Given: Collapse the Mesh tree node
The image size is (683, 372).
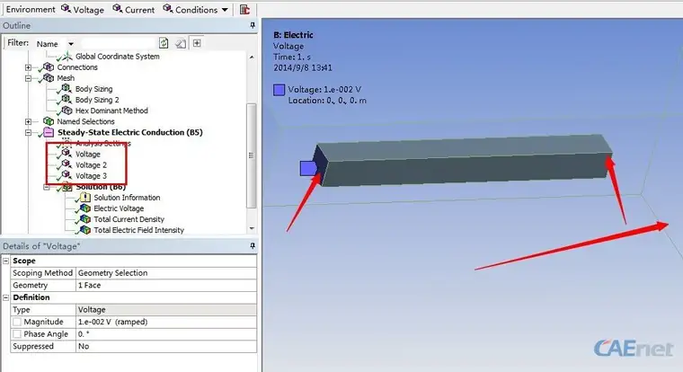Looking at the screenshot, I should (29, 78).
